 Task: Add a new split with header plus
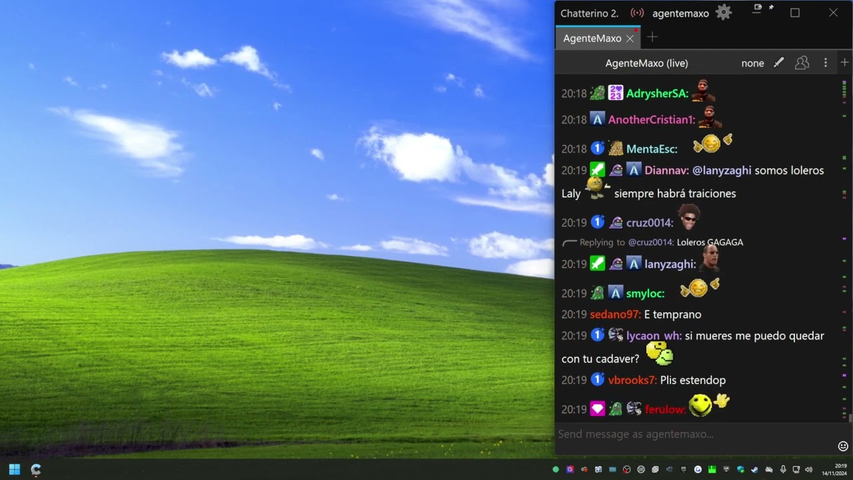point(844,63)
